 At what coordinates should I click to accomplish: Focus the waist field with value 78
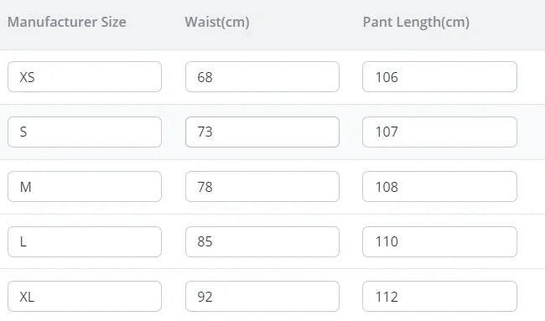262,187
